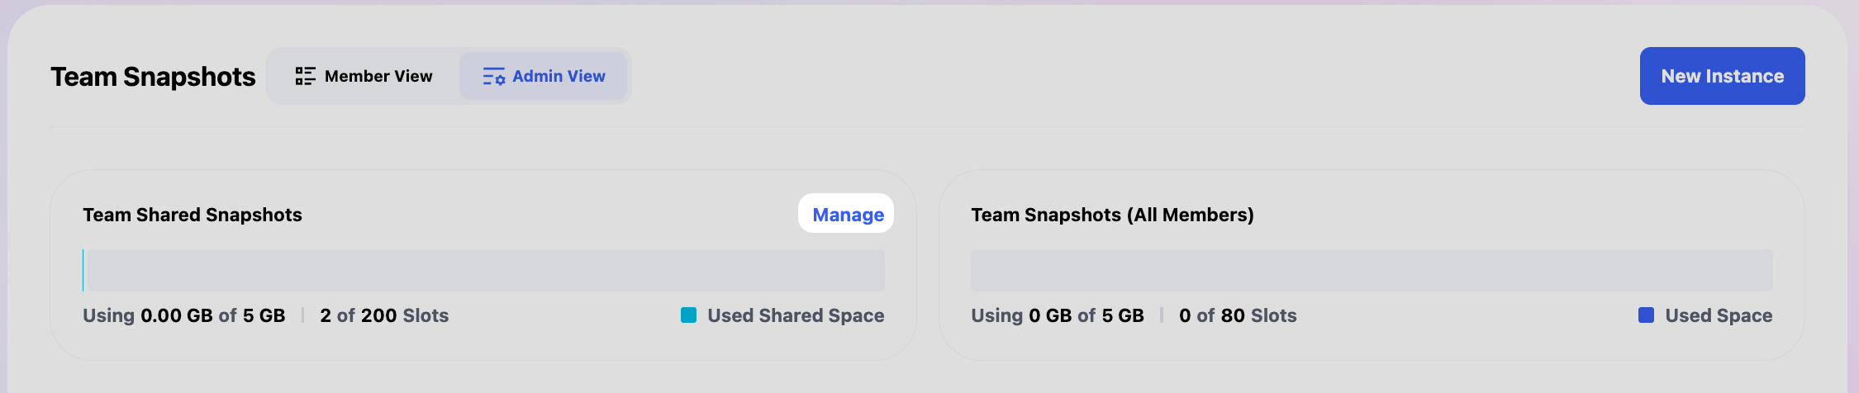Click the Member View list icon
The height and width of the screenshot is (393, 1859).
click(x=305, y=76)
